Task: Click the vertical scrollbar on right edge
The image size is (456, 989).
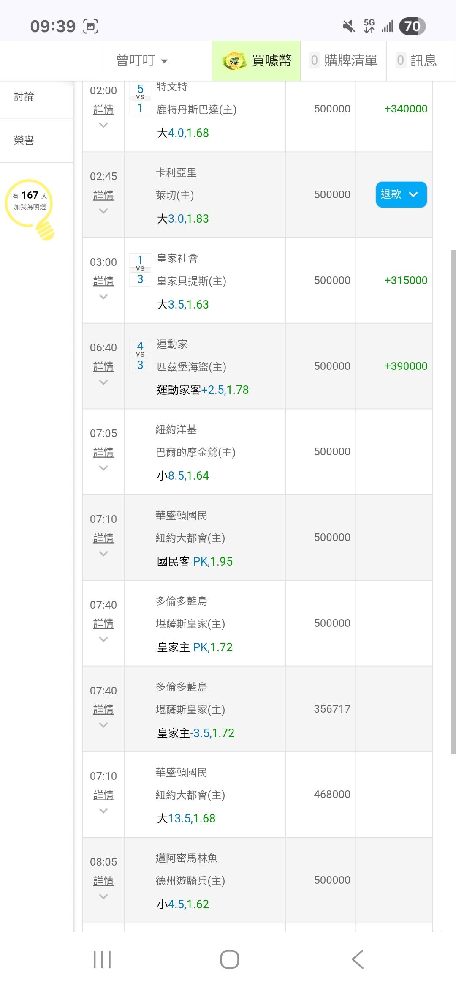Action: 453,502
